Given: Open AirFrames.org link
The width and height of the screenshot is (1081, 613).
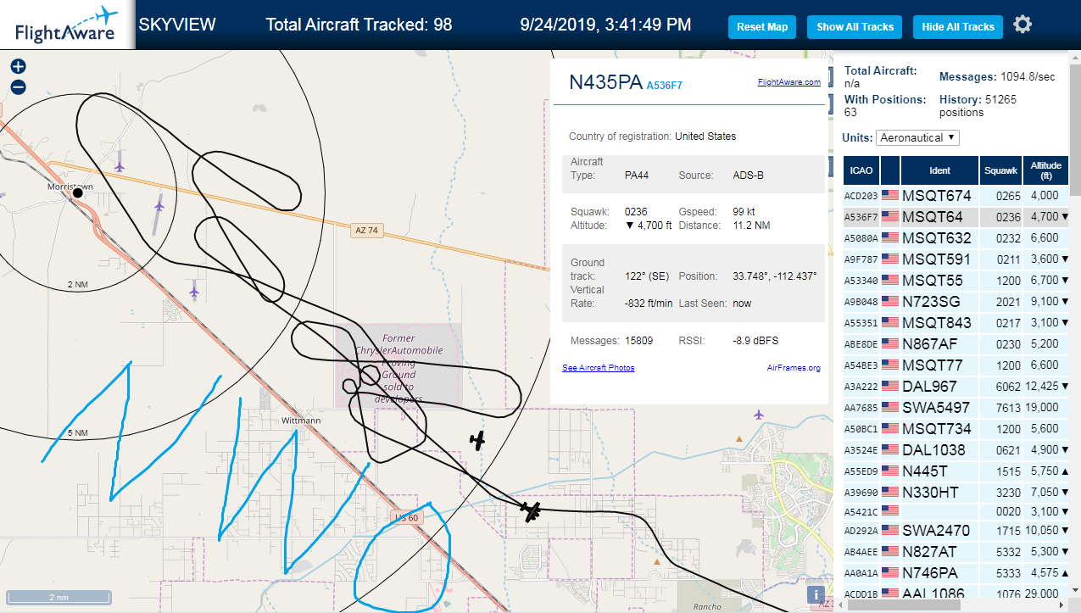Looking at the screenshot, I should pos(794,368).
